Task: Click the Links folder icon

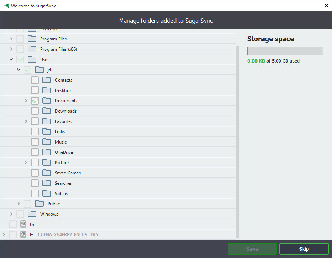Action: click(47, 132)
